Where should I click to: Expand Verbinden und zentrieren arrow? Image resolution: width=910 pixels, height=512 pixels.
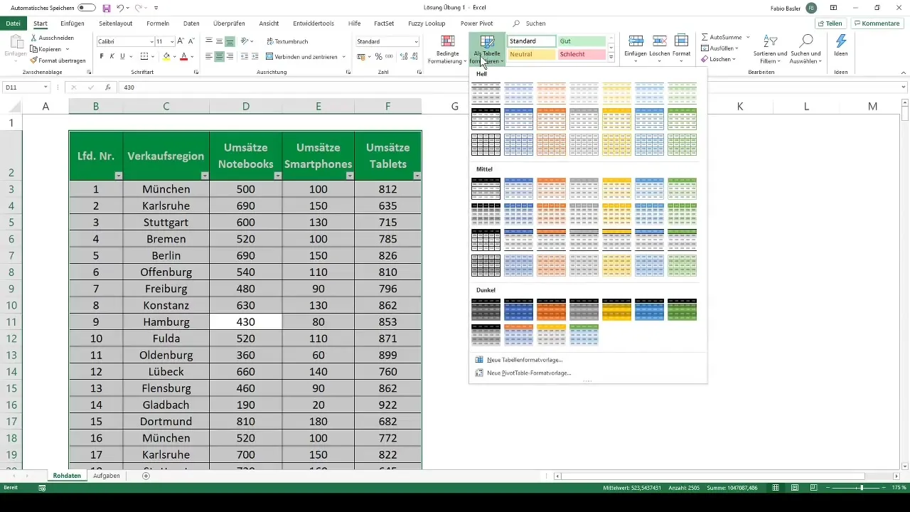pyautogui.click(x=344, y=56)
